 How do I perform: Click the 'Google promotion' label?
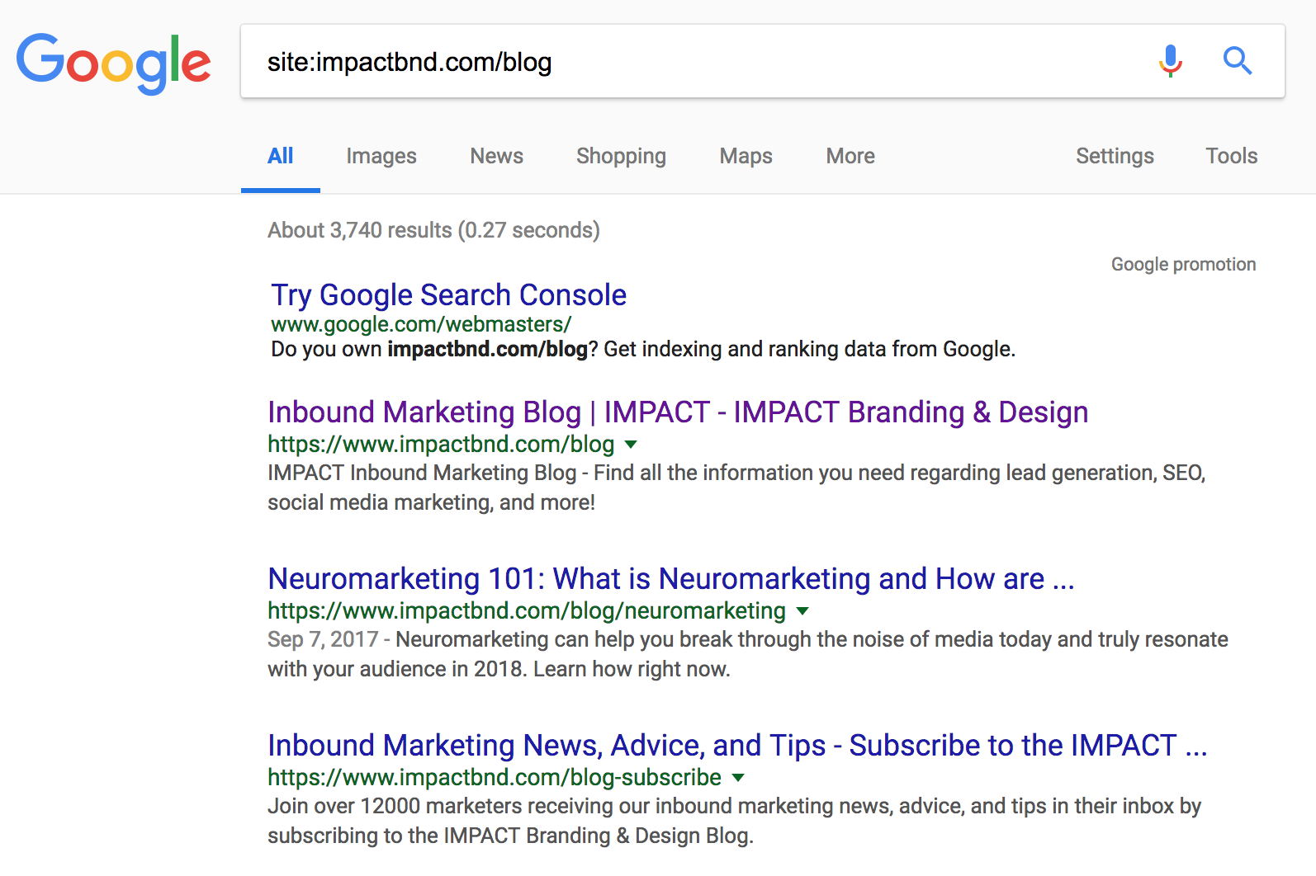tap(1183, 264)
